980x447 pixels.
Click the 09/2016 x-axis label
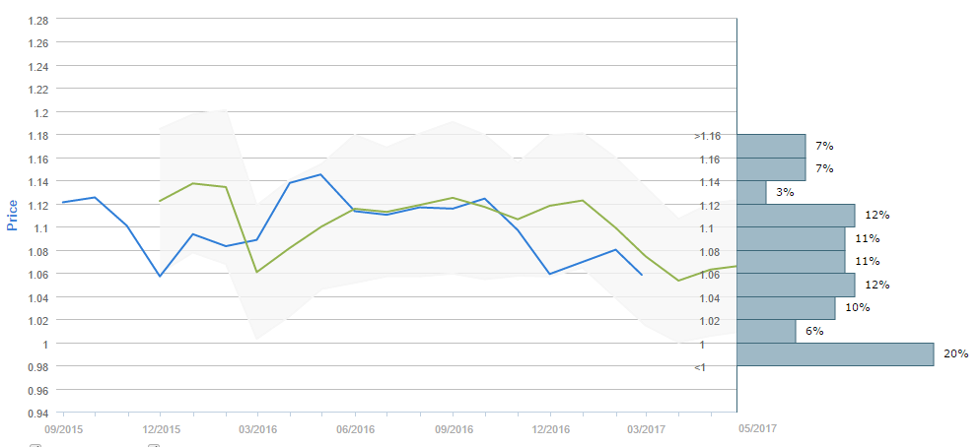coord(453,428)
